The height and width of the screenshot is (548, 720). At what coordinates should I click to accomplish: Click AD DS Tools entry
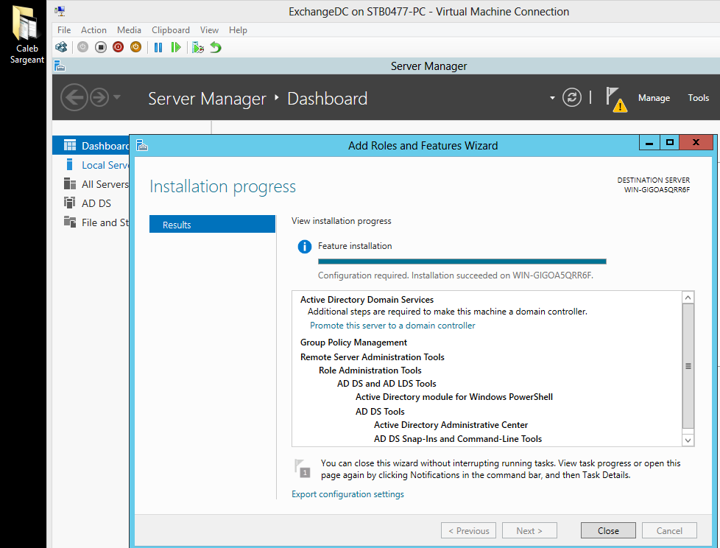coord(380,412)
